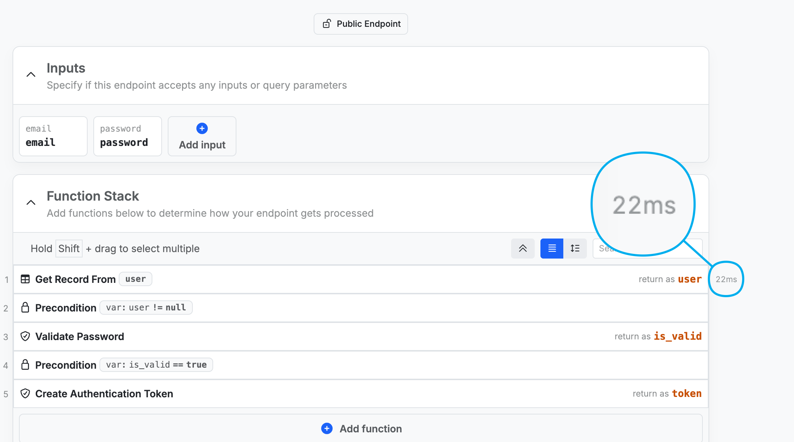The image size is (794, 442).
Task: Click the blue plus icon beside Add function
Action: (x=327, y=428)
